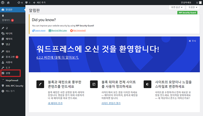Open the 미디어 media menu
The height and width of the screenshot is (116, 203).
pyautogui.click(x=13, y=33)
